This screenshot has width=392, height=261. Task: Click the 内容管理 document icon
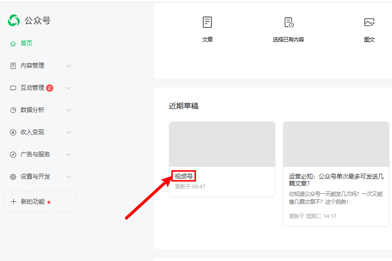[13, 66]
